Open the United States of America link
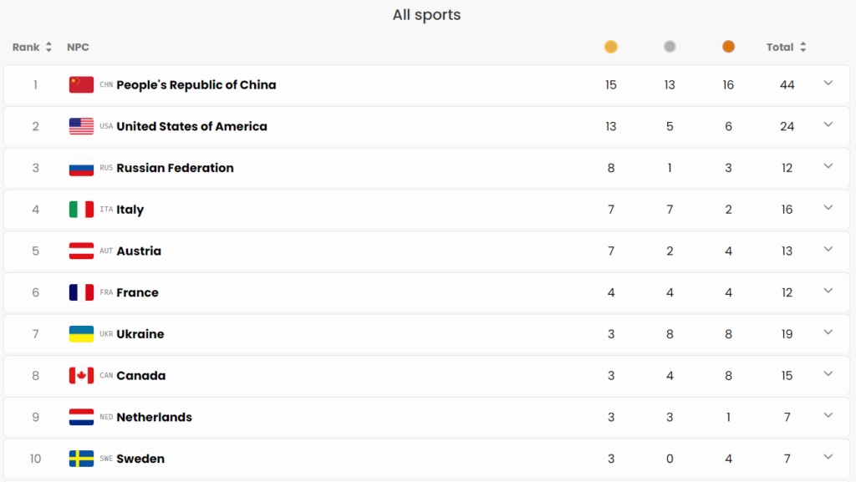 point(191,126)
